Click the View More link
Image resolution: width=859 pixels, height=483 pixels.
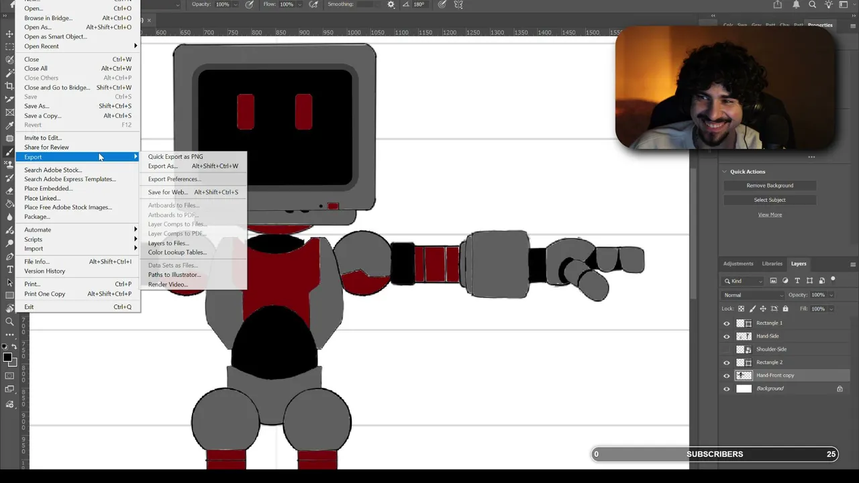pos(770,215)
